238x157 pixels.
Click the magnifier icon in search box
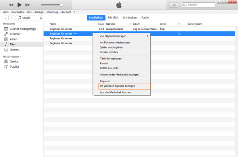click(x=184, y=5)
